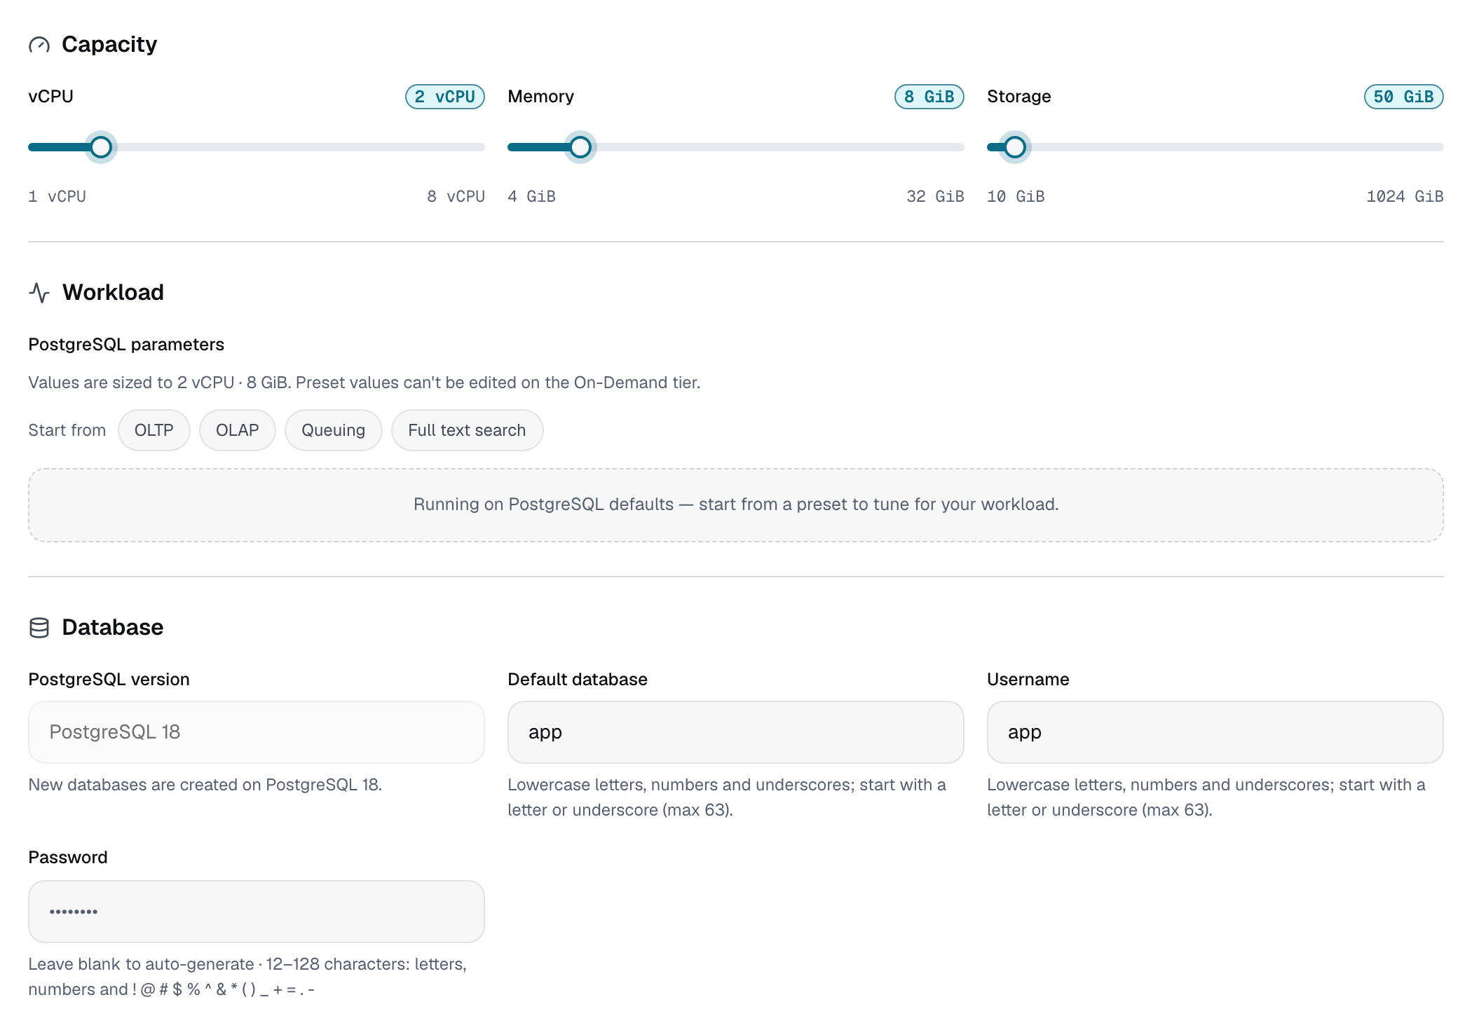This screenshot has height=1030, width=1472.
Task: Open the PostgreSQL version field
Action: [x=257, y=732]
